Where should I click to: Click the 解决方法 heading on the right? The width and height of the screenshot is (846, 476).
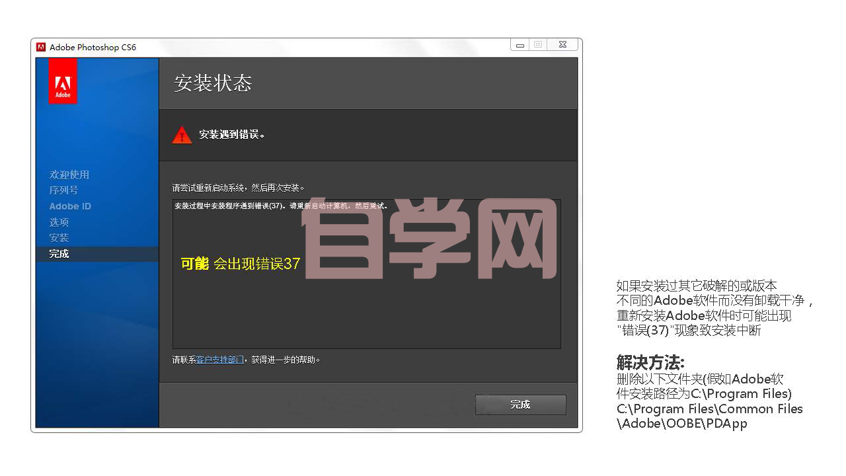click(650, 362)
